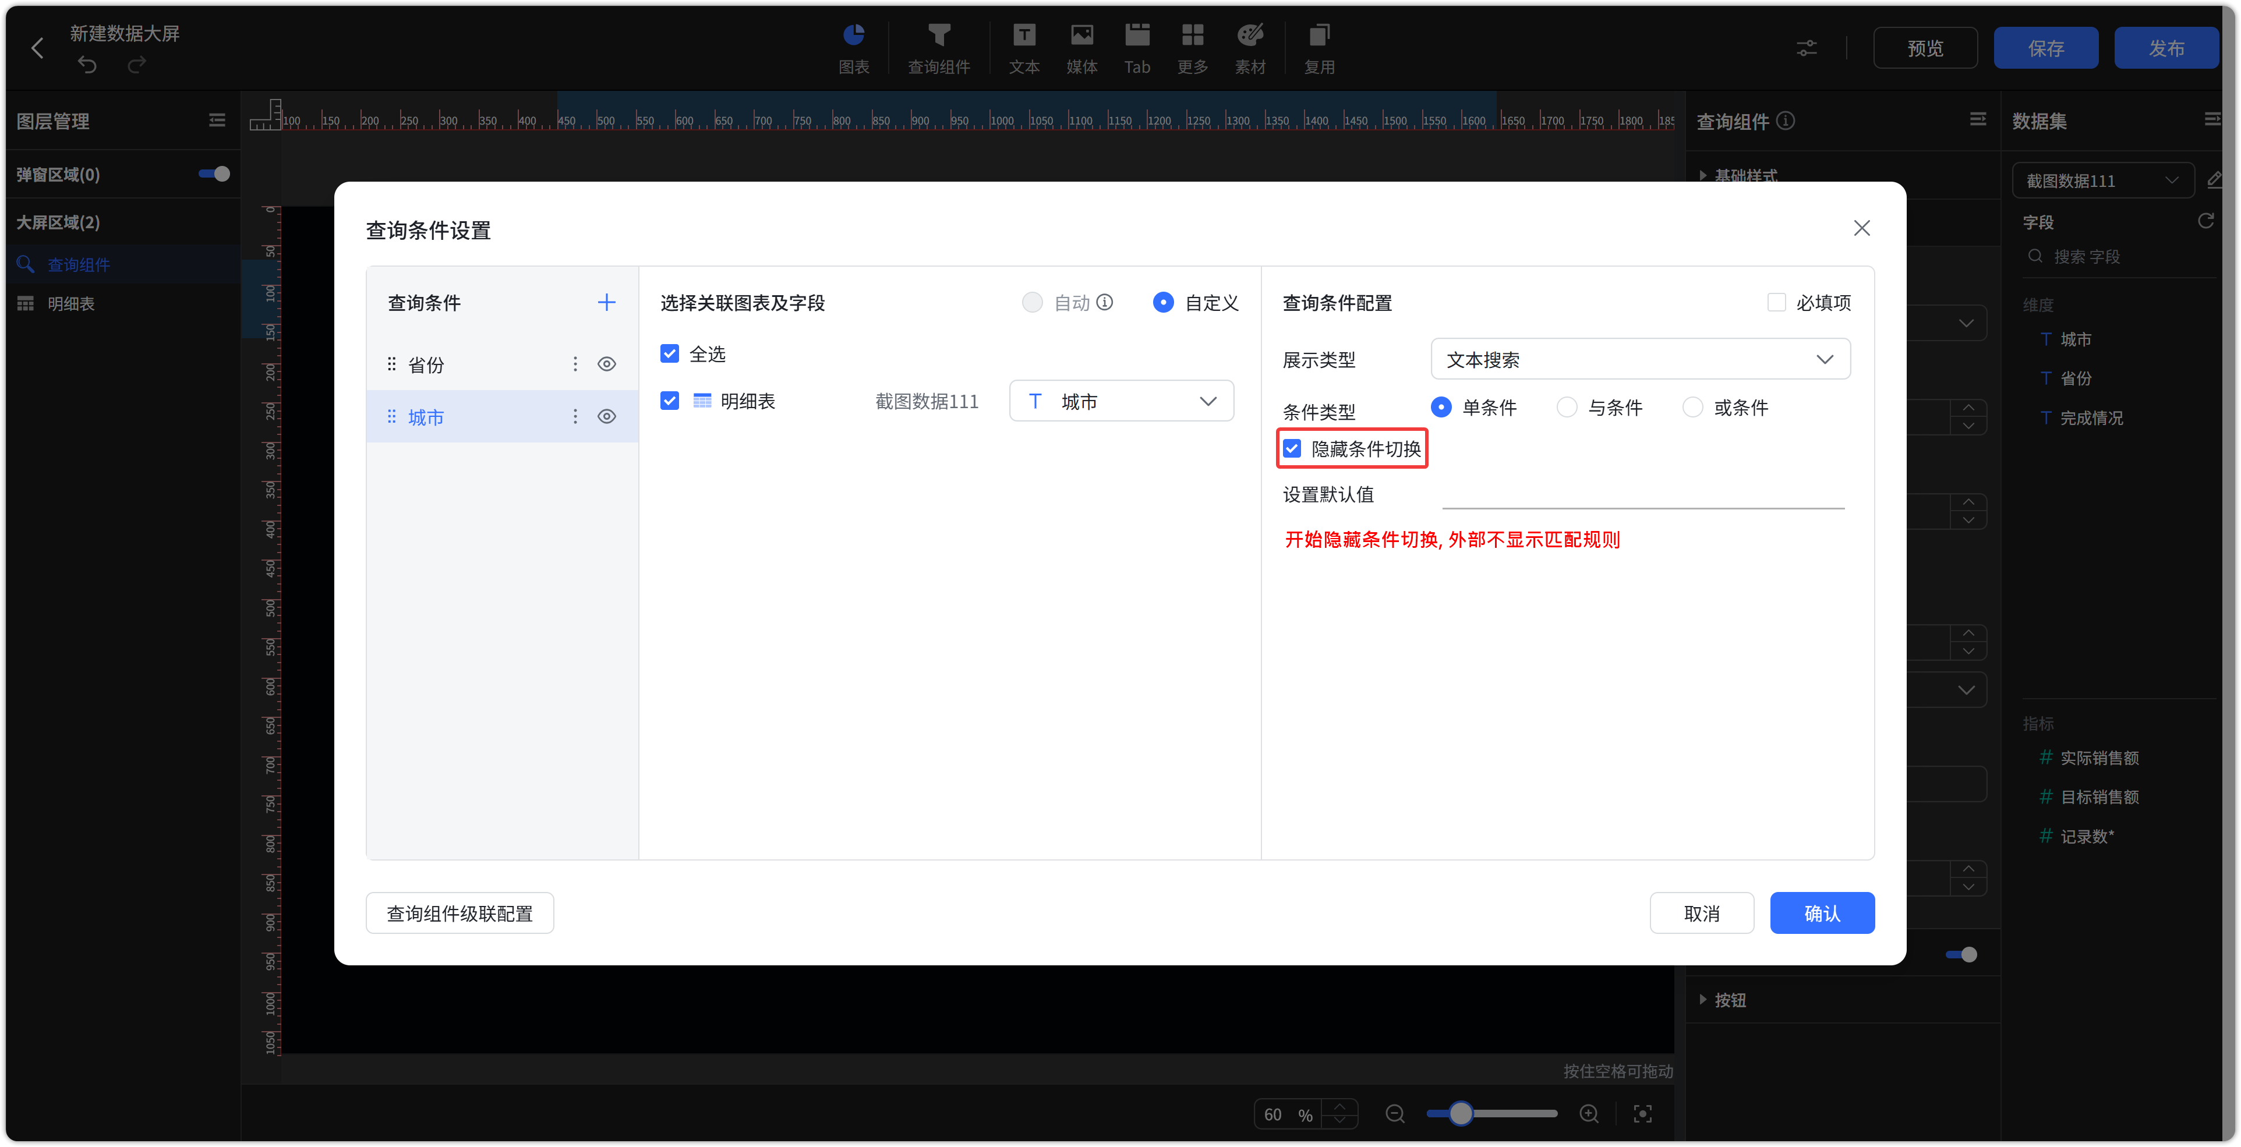The image size is (2241, 1147).
Task: Add a new query condition with plus icon
Action: coord(606,302)
